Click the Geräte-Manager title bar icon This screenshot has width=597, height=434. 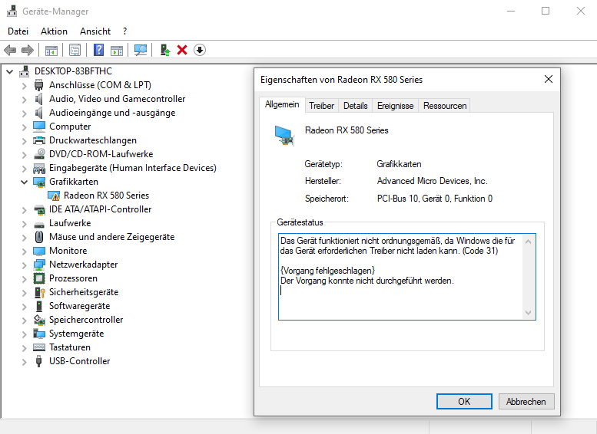point(12,11)
